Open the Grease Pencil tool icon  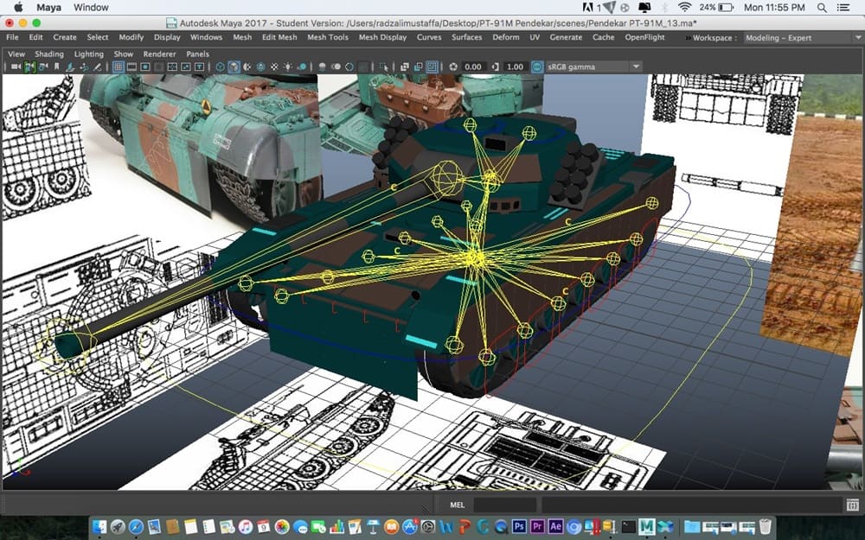pos(97,67)
